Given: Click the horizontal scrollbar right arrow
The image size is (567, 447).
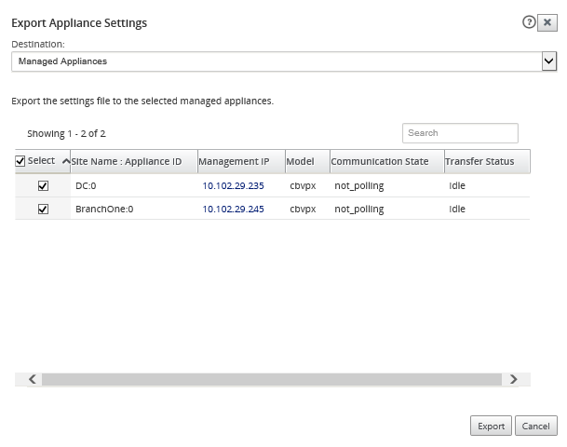Looking at the screenshot, I should (x=514, y=379).
